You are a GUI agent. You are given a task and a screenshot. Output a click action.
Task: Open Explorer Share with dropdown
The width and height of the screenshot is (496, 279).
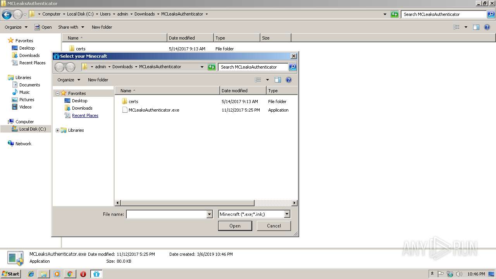point(71,27)
